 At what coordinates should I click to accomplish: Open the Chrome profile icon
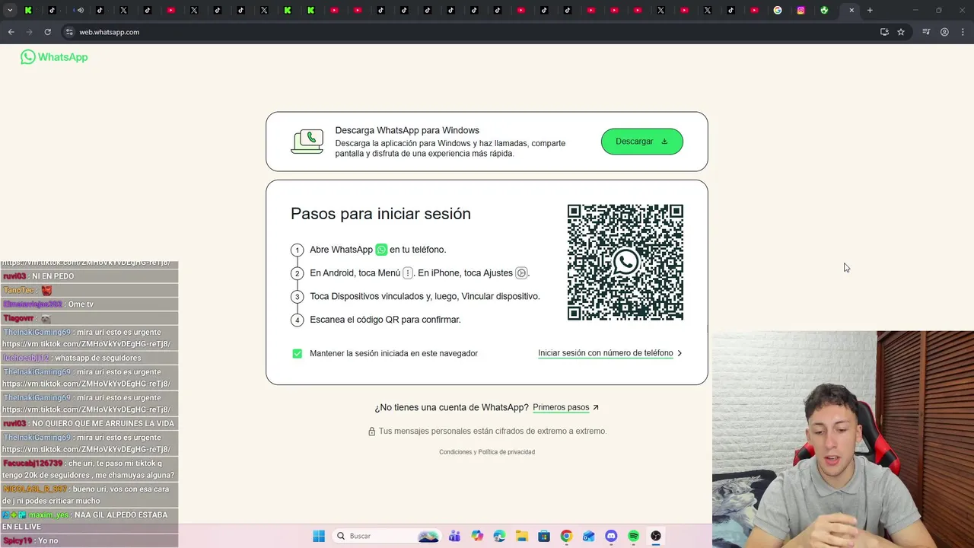(x=944, y=32)
